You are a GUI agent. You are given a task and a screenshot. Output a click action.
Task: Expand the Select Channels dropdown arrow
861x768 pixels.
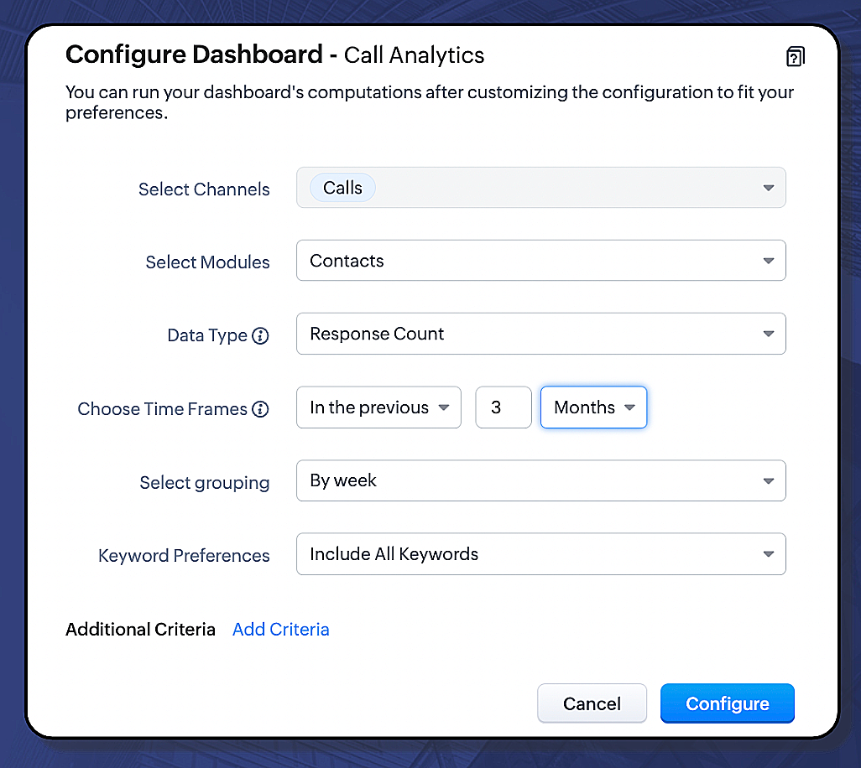click(x=768, y=188)
